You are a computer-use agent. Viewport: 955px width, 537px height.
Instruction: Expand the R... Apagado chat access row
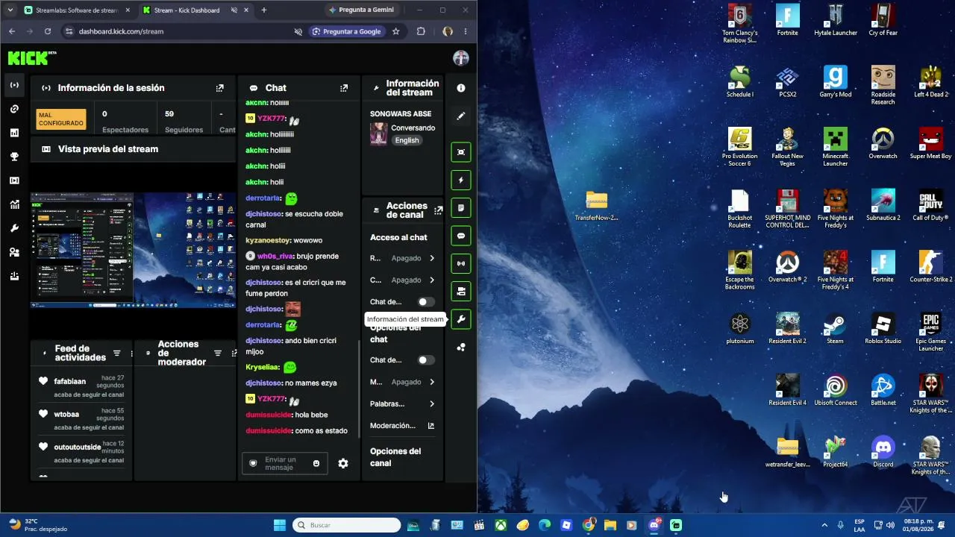403,258
